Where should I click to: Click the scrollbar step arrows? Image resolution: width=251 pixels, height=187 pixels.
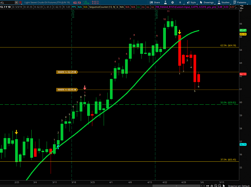coord(203,186)
